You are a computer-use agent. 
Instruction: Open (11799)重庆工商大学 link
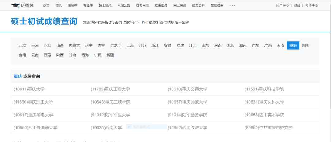tap(110, 89)
